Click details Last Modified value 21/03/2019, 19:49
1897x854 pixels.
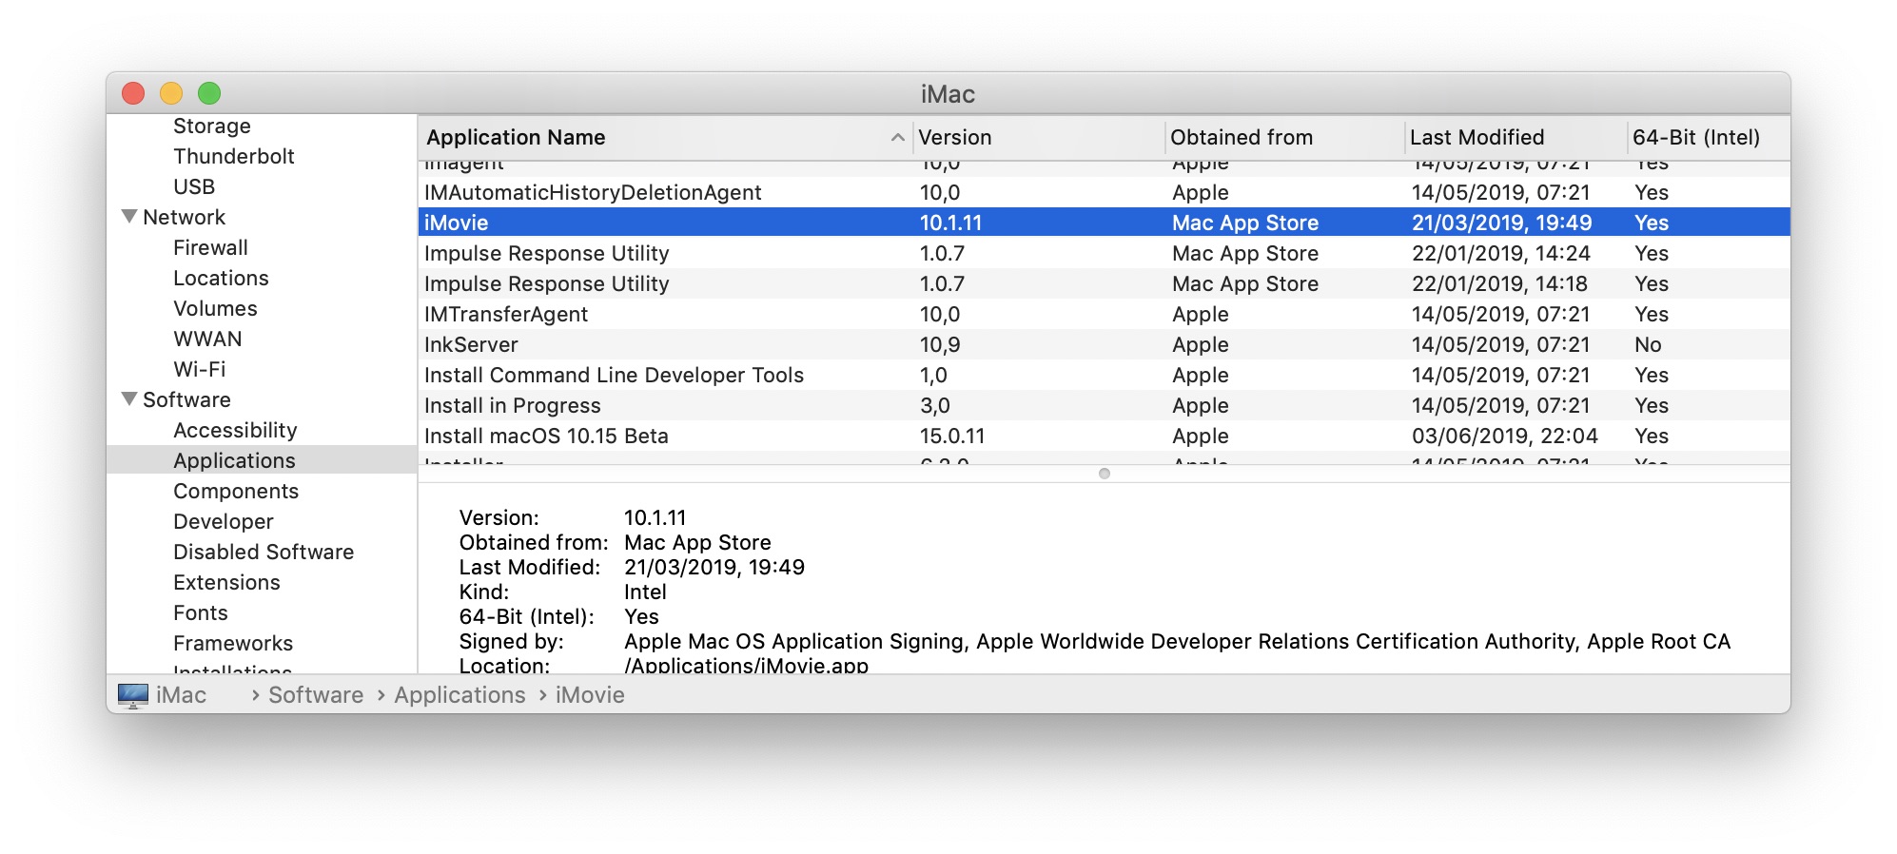point(714,567)
